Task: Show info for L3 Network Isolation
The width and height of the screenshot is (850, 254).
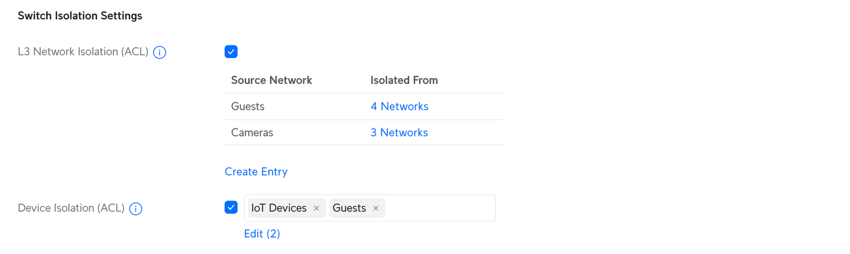Action: coord(159,52)
